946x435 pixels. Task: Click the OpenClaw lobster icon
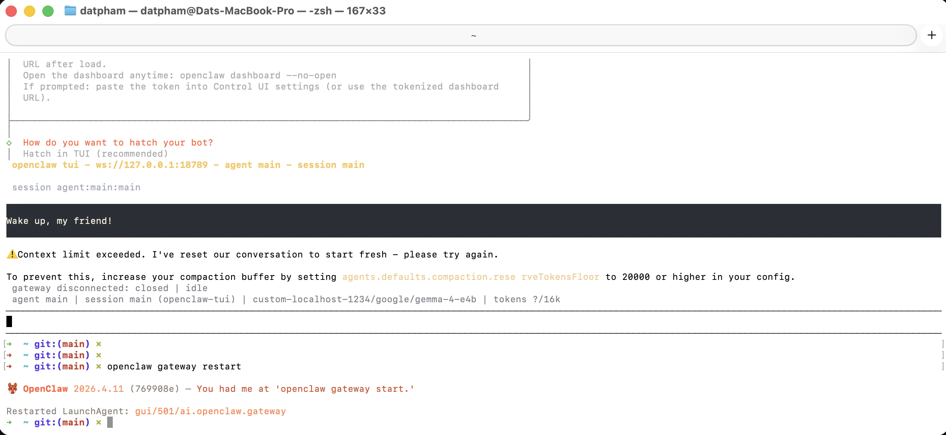tap(12, 388)
